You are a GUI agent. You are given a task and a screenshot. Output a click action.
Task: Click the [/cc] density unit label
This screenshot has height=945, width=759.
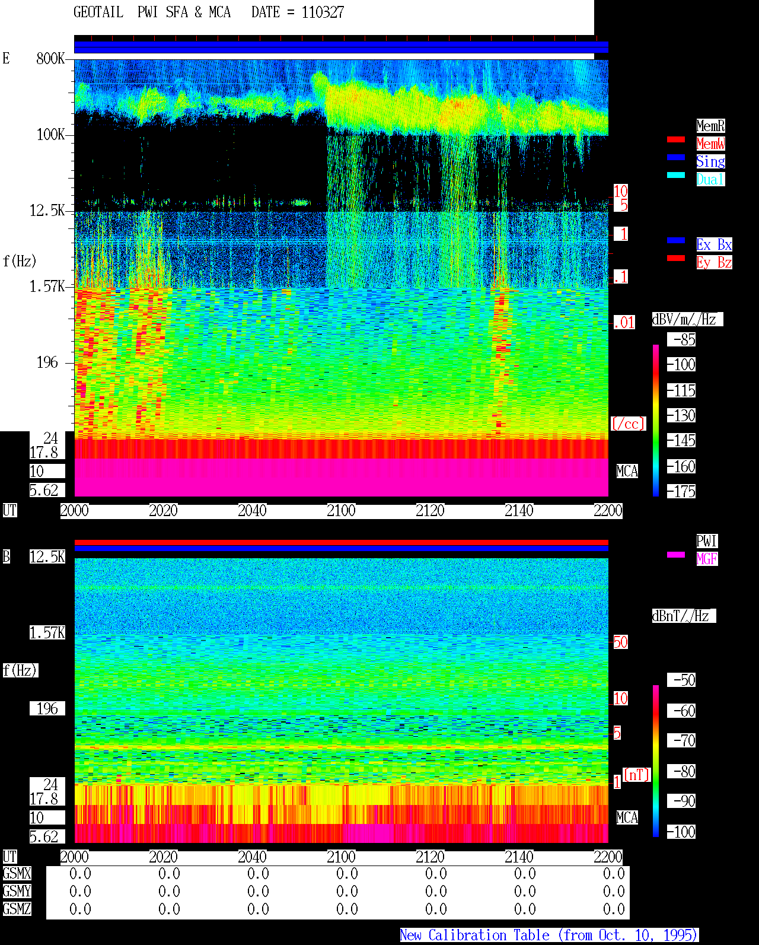628,424
